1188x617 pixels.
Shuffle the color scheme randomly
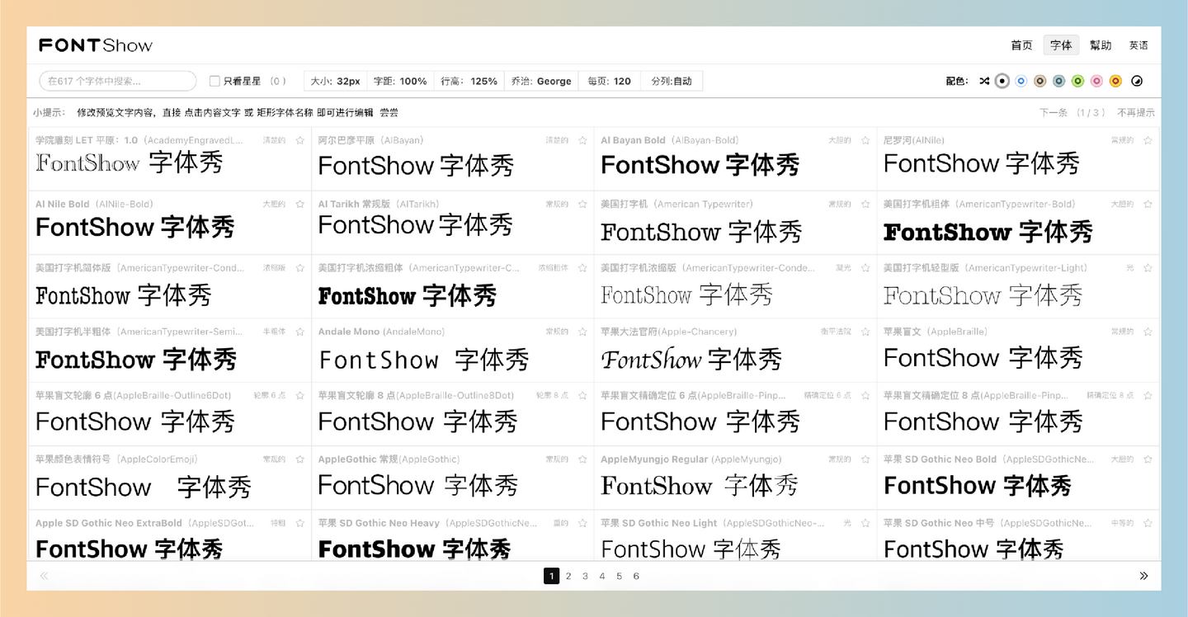click(x=984, y=81)
